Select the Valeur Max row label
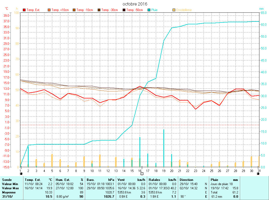 (x=10, y=188)
